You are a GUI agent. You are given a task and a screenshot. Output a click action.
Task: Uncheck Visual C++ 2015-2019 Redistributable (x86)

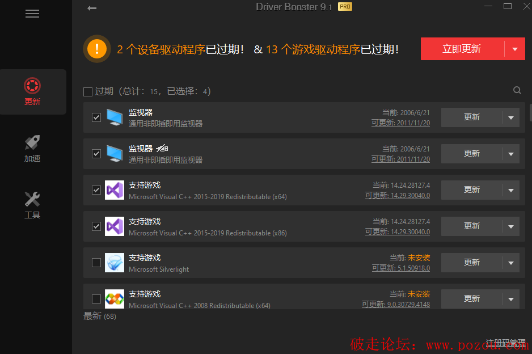coord(96,226)
